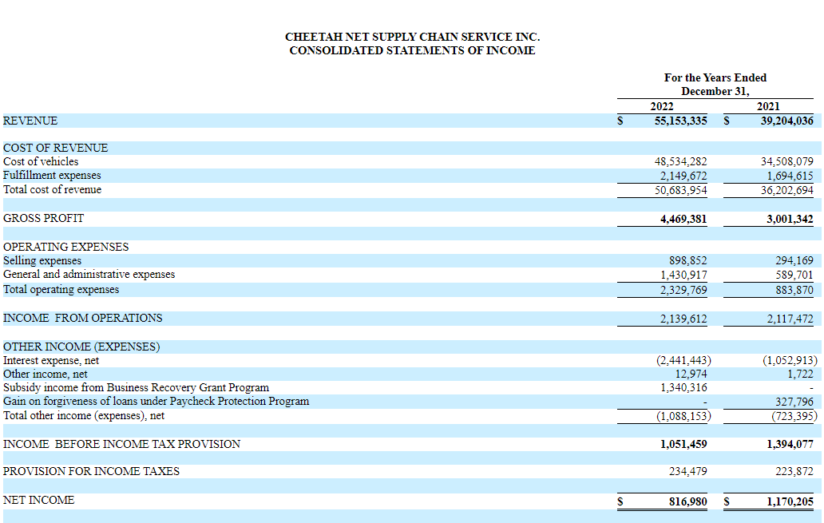Select the value 898,852

688,261
